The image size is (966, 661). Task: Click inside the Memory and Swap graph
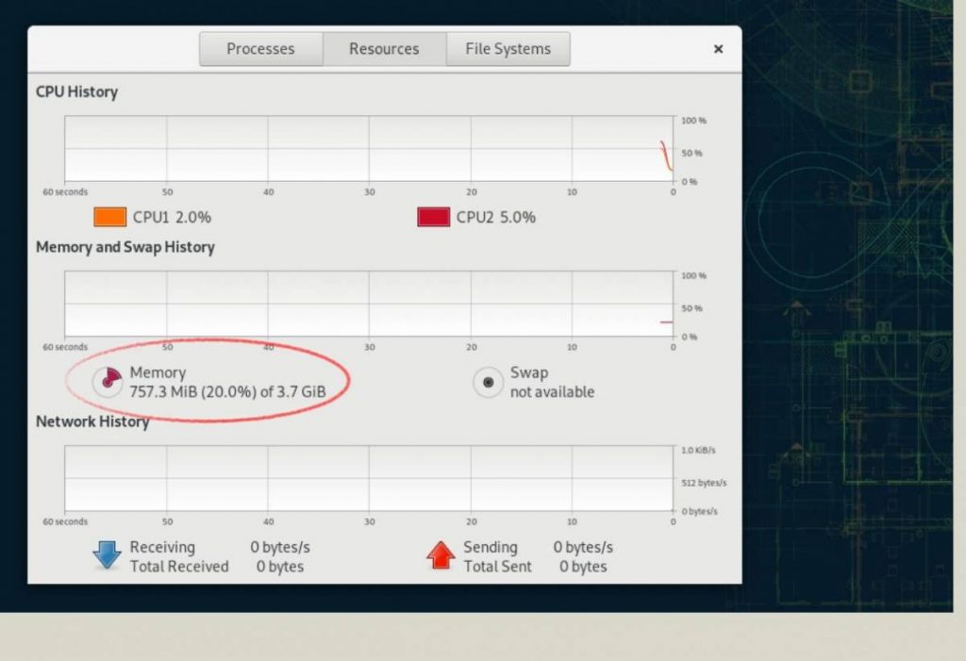(369, 304)
